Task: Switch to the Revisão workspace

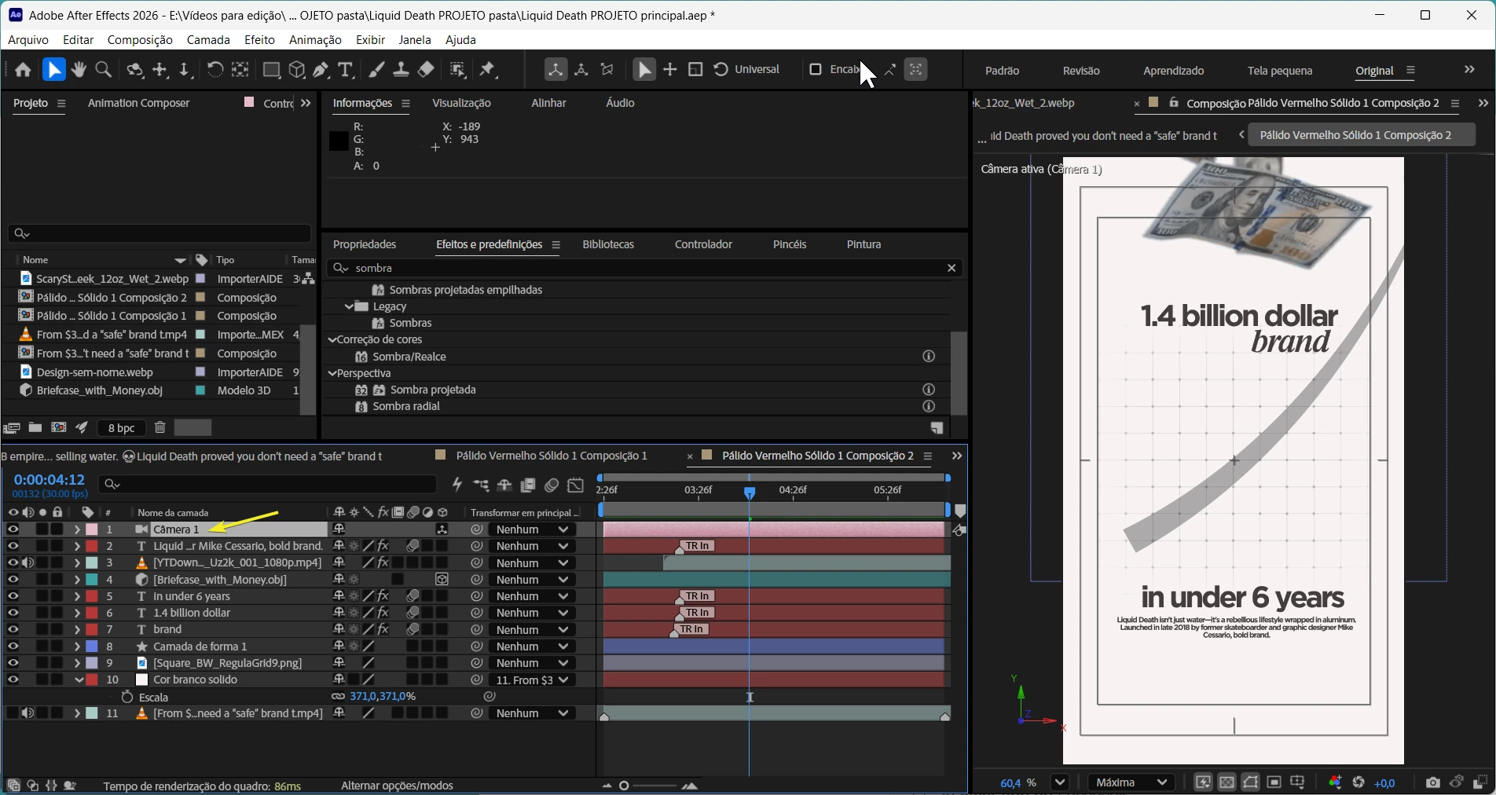Action: (1081, 71)
